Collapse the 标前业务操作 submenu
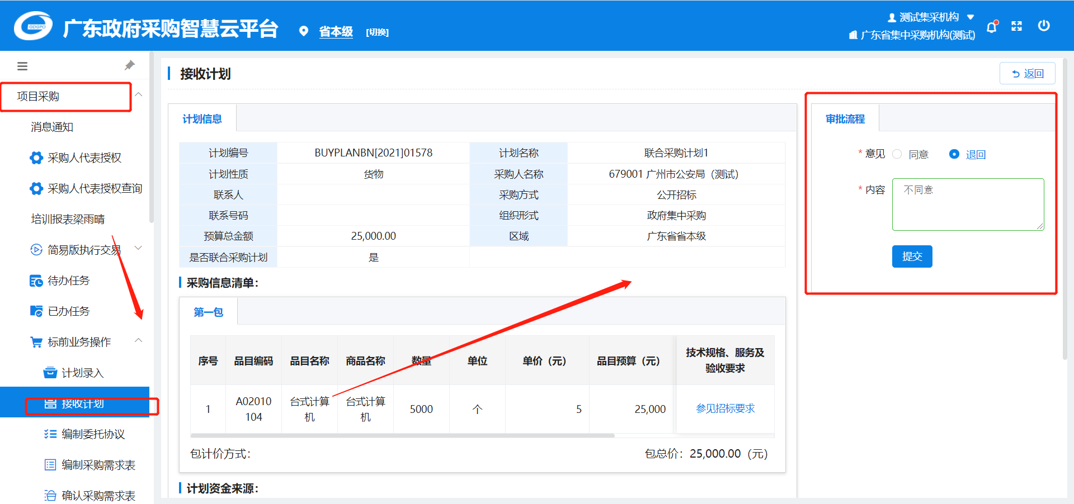This screenshot has width=1074, height=504. point(139,340)
